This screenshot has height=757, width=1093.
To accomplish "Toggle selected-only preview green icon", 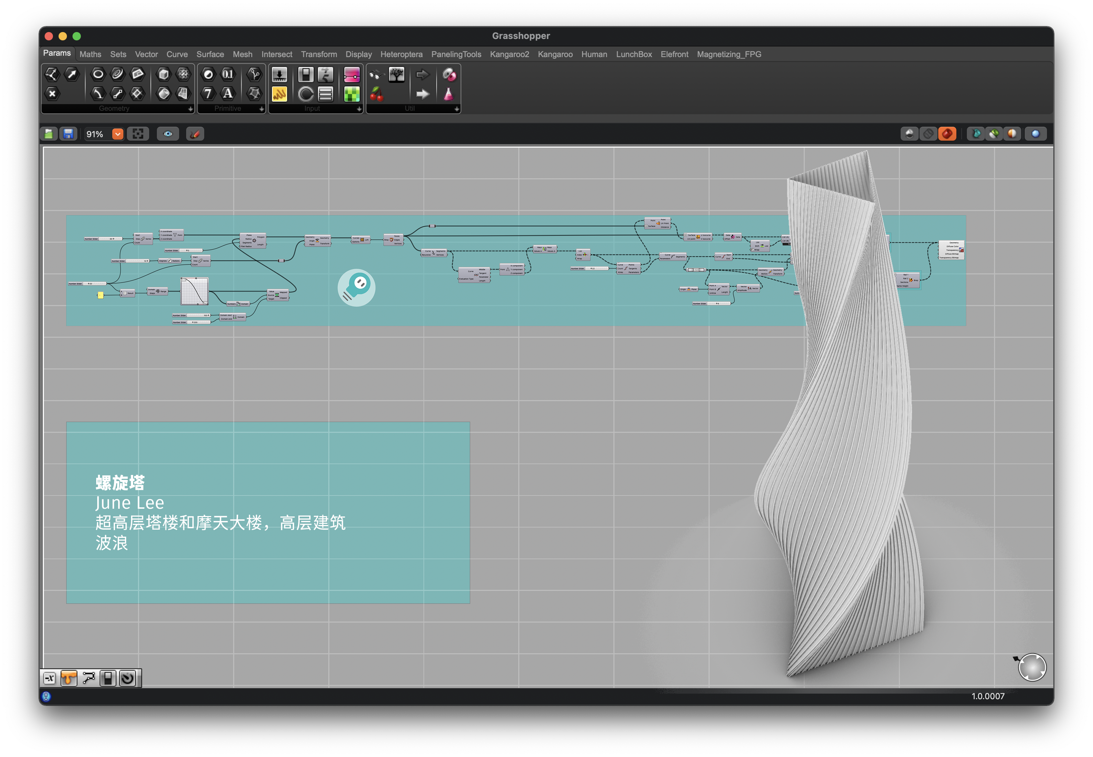I will [x=994, y=134].
